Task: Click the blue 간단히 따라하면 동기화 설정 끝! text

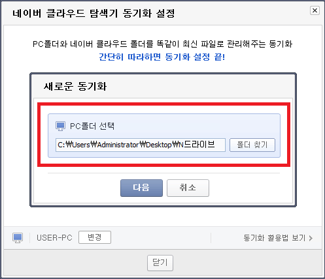Action: (x=162, y=57)
